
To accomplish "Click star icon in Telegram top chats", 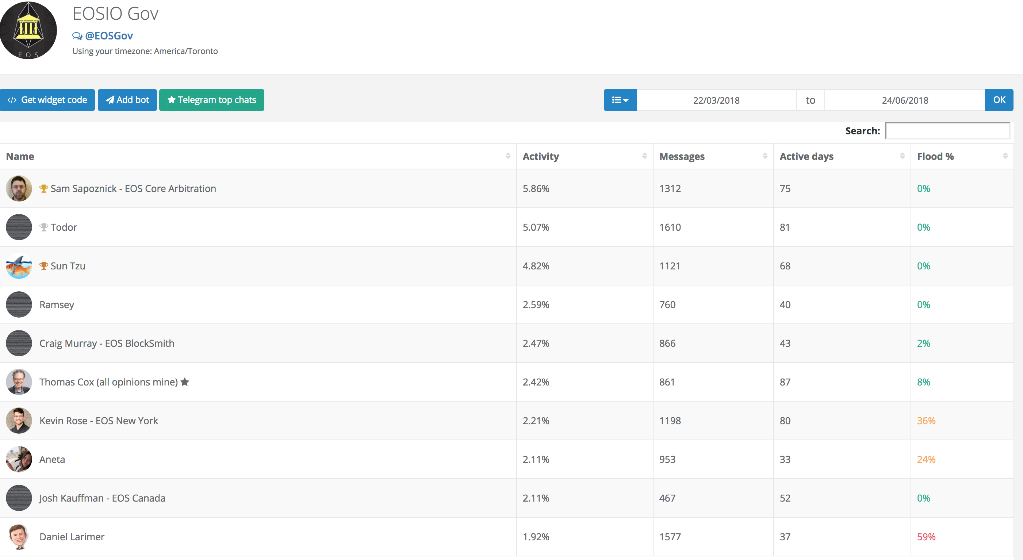I will [x=172, y=100].
